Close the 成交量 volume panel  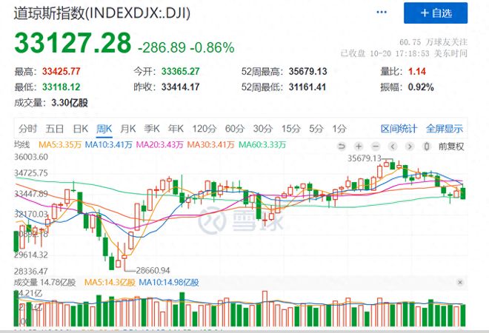click(459, 283)
